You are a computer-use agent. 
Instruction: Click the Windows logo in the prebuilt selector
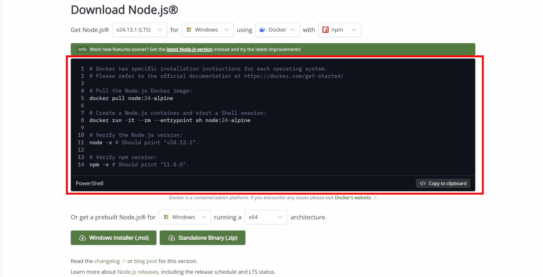166,217
